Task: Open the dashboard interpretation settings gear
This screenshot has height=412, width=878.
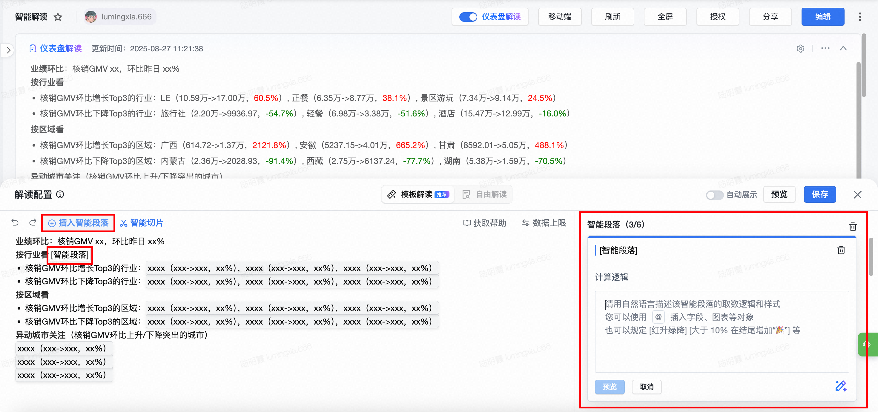Action: 800,49
